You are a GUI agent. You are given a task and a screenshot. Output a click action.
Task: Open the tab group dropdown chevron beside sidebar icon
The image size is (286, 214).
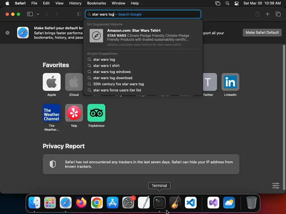click(x=38, y=14)
